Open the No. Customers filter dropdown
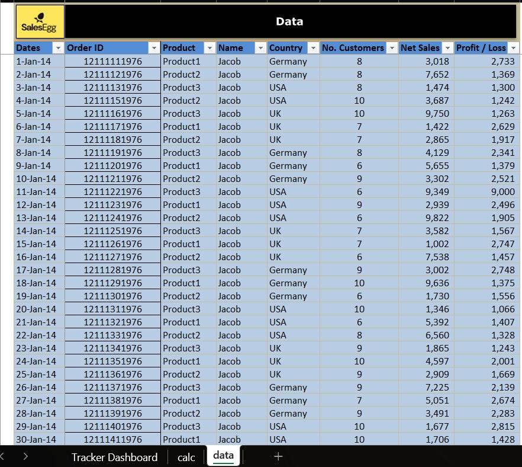This screenshot has height=467, width=522. tap(392, 48)
